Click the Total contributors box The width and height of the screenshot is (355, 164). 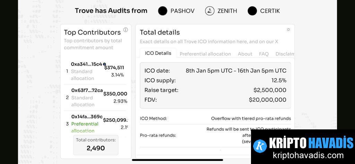pos(96,145)
